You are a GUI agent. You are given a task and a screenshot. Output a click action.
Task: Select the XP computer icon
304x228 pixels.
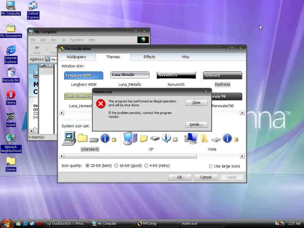(130, 138)
